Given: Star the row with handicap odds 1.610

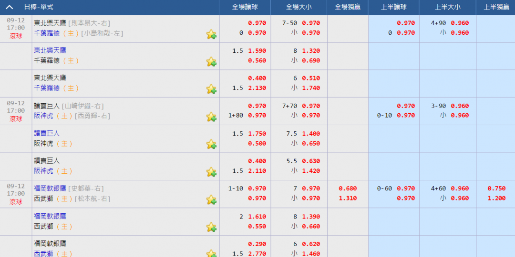Looking at the screenshot, I should [x=211, y=227].
